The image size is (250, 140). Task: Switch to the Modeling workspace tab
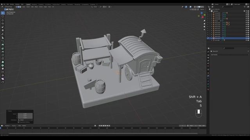[34, 4]
